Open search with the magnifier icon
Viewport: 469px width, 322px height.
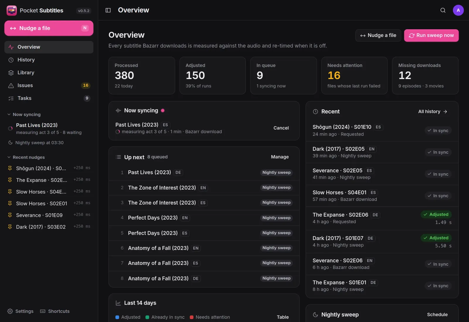[x=443, y=10]
